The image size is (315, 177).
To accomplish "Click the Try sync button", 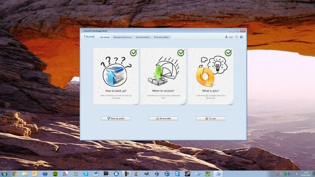I will point(211,118).
